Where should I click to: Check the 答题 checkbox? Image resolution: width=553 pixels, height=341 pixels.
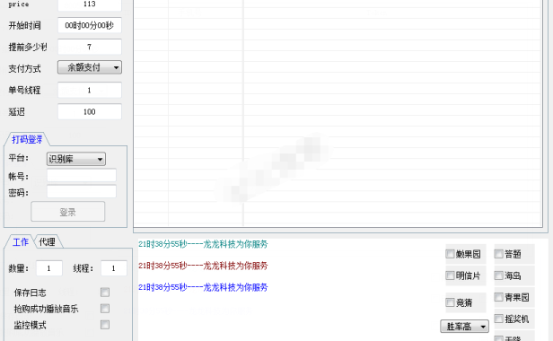point(498,254)
